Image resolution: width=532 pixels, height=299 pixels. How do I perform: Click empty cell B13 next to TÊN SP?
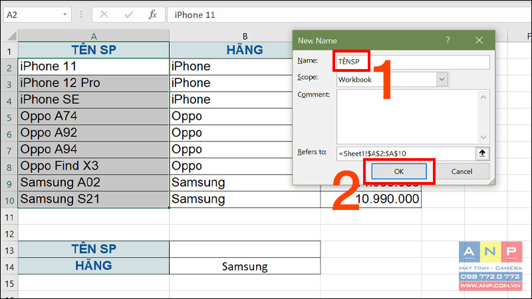[x=245, y=249]
